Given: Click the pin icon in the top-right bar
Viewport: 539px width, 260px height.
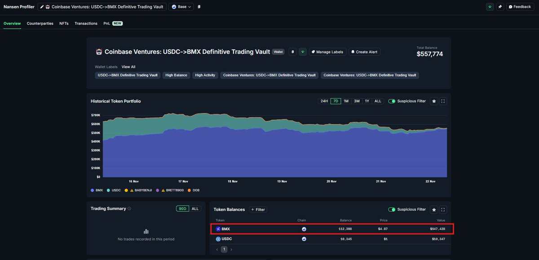Looking at the screenshot, I should (500, 7).
